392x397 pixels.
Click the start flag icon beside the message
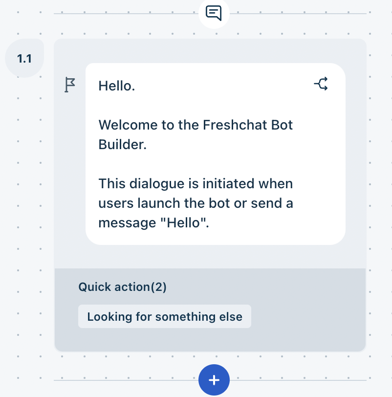coord(69,85)
